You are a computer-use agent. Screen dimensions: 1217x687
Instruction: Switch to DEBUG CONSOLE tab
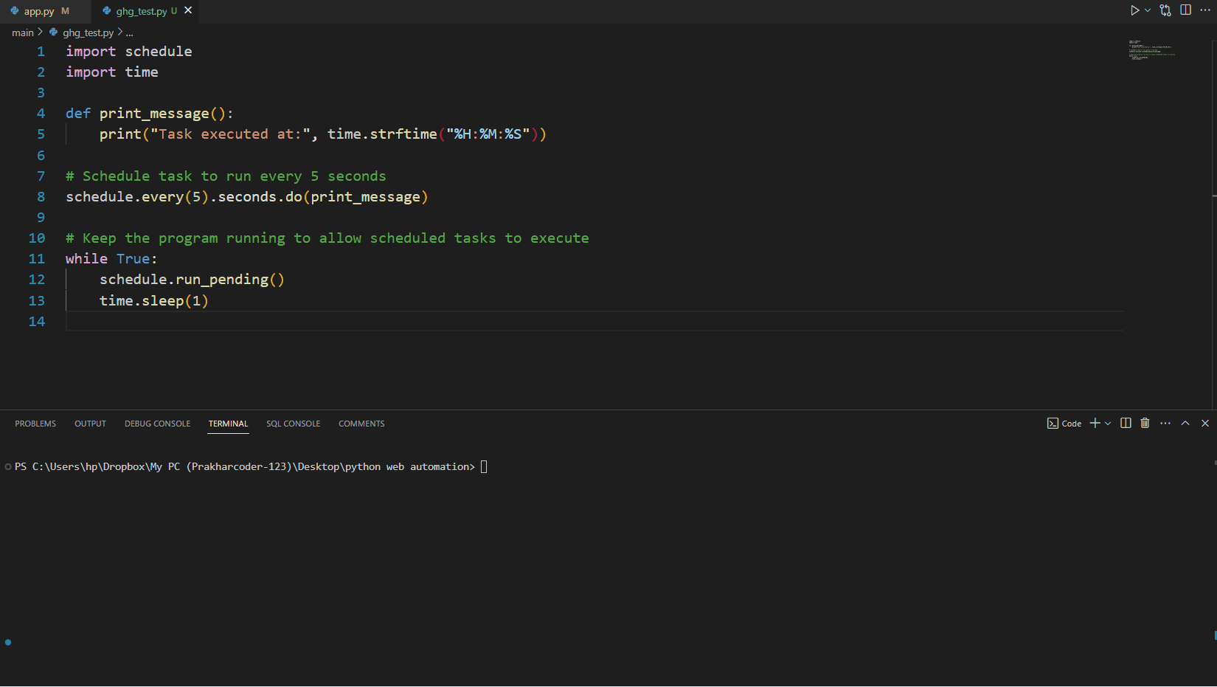[x=157, y=424]
